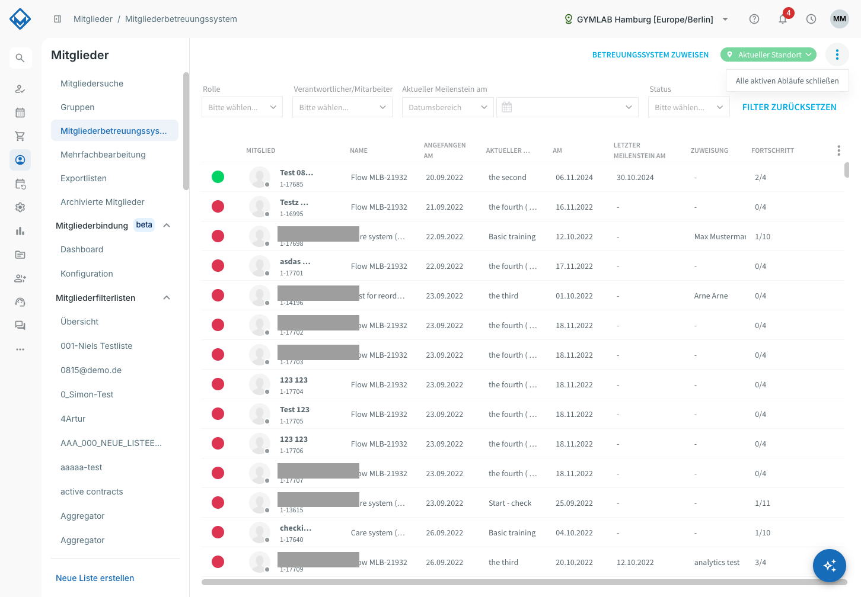Open settings gear icon in left rail
The image size is (861, 597).
coord(20,207)
